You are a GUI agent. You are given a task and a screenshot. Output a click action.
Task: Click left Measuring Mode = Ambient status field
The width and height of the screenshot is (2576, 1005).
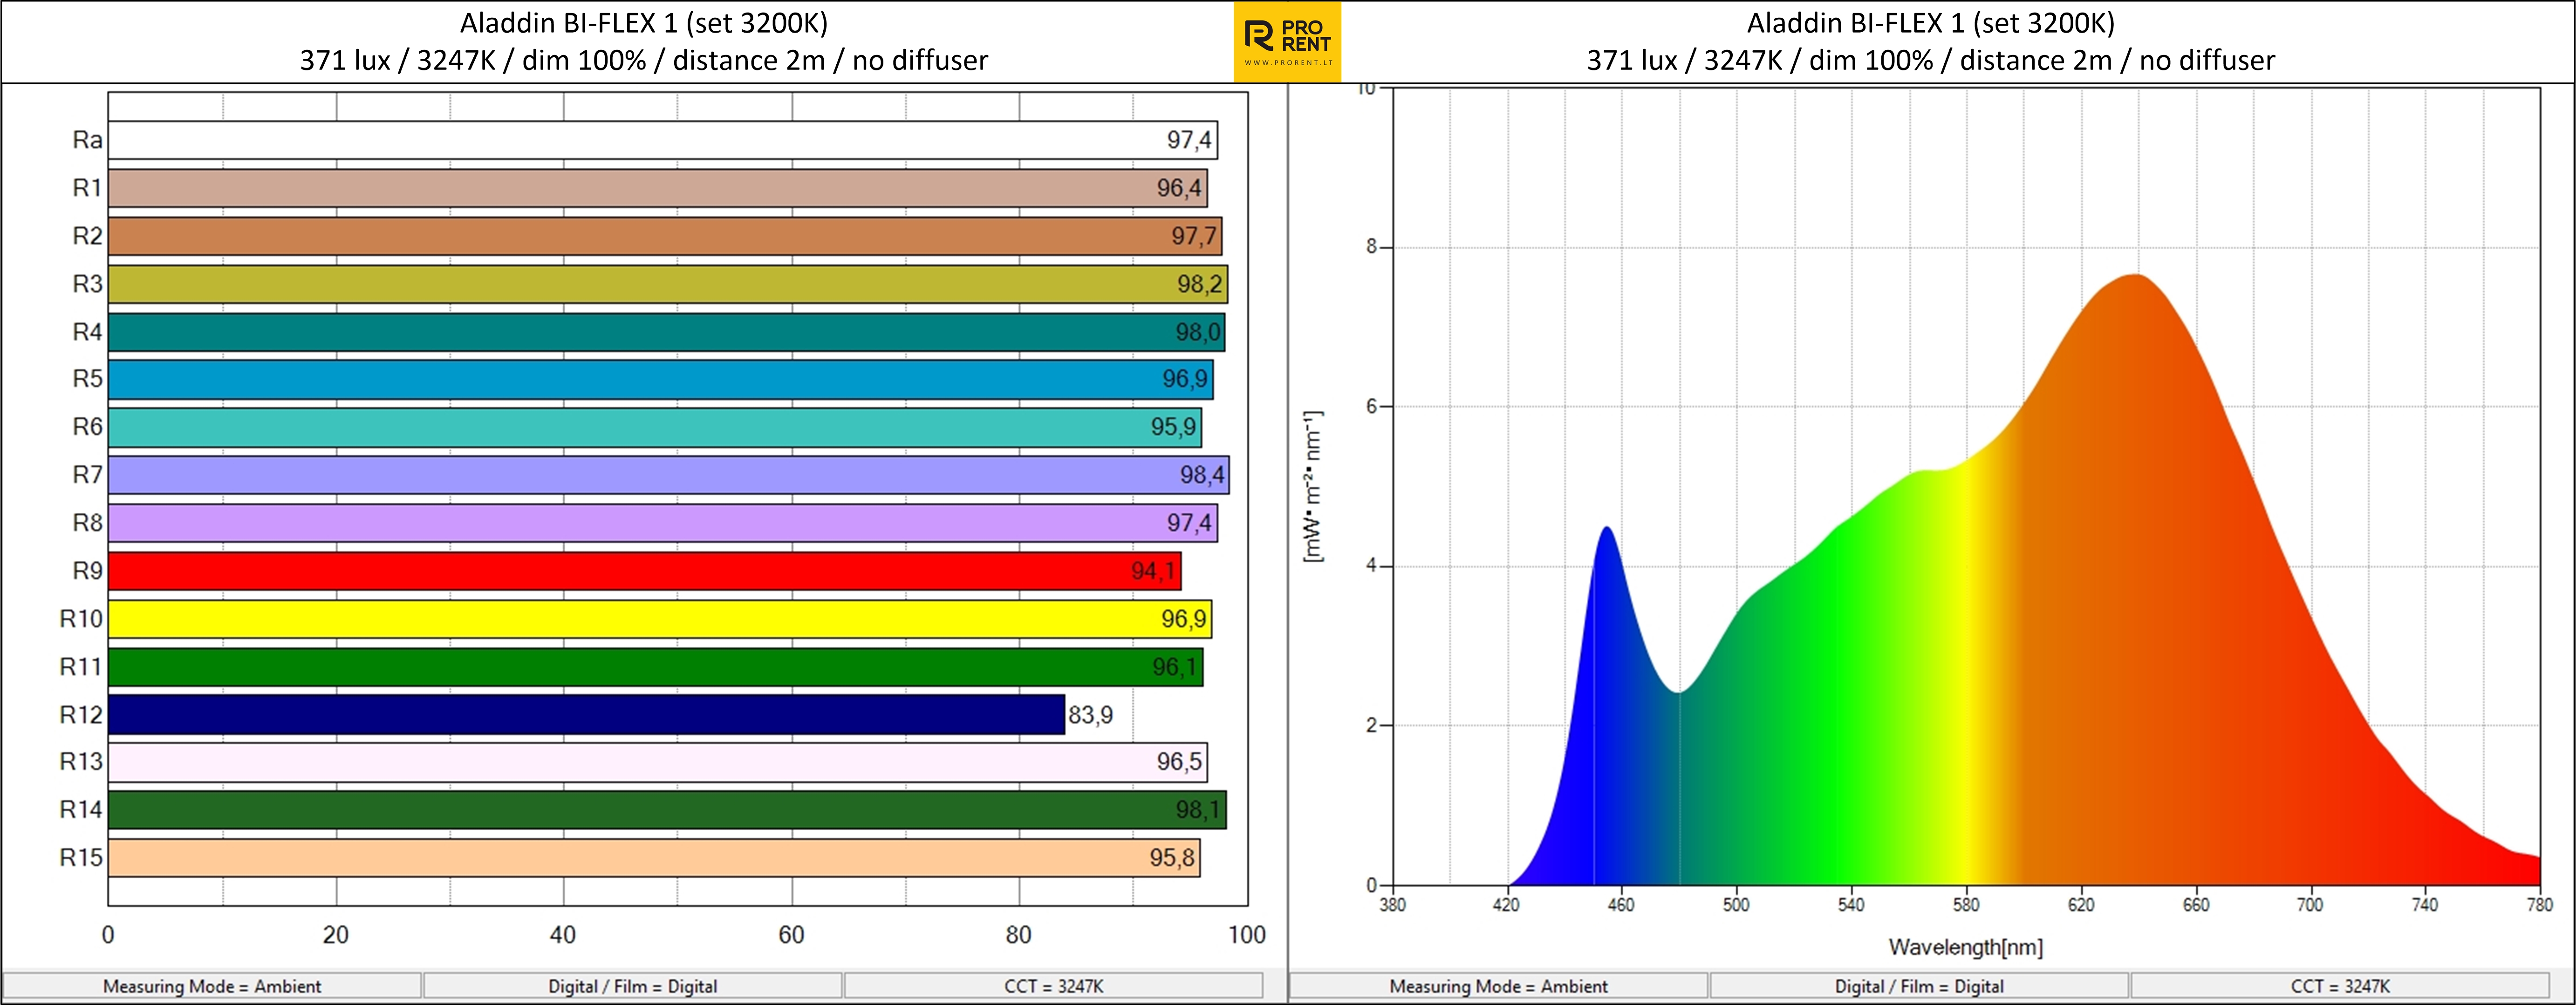(x=212, y=986)
